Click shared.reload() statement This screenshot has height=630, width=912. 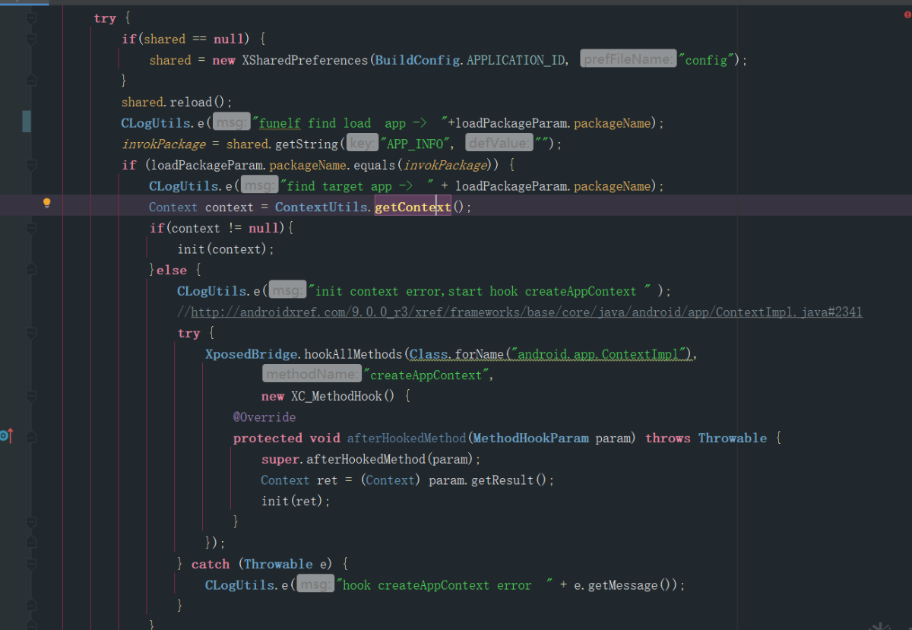coord(176,102)
